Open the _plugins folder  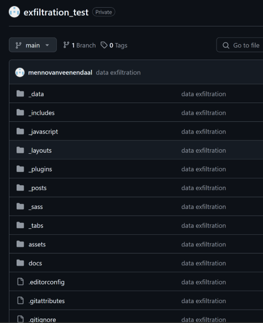pyautogui.click(x=40, y=169)
